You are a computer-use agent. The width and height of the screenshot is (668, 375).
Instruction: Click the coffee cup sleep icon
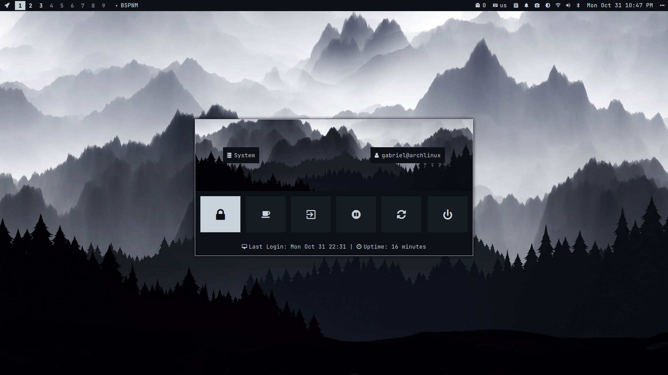265,214
